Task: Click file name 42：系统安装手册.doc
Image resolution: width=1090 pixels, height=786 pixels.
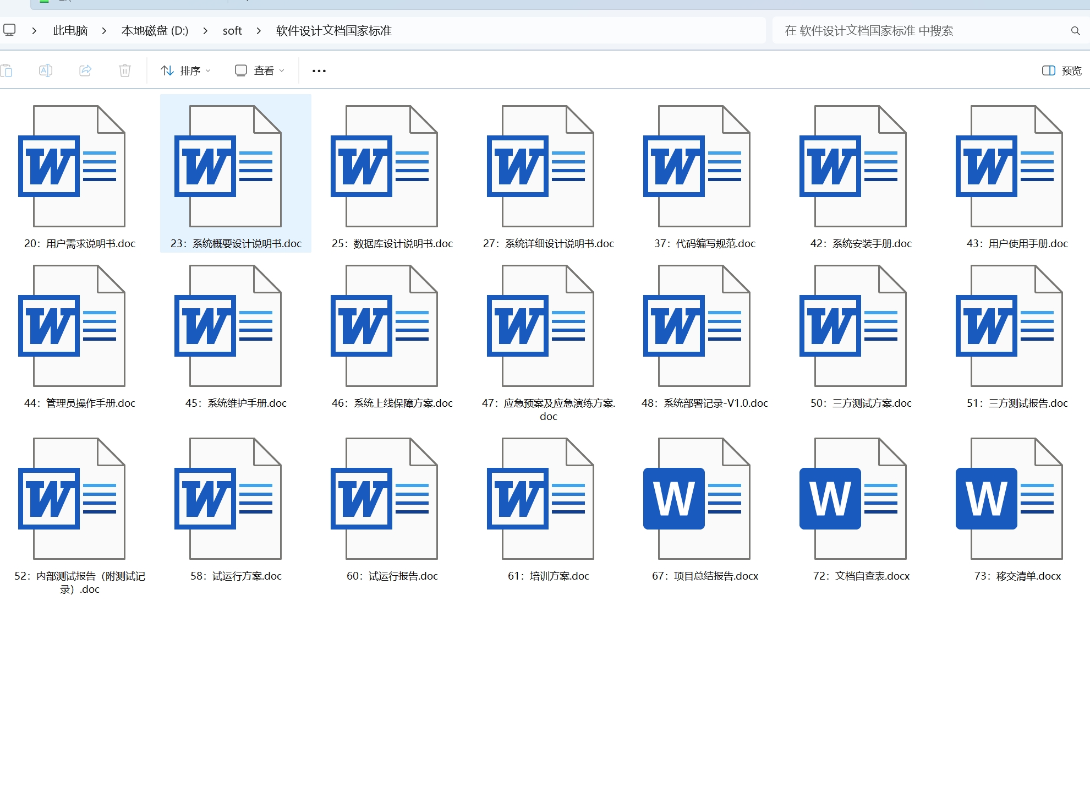Action: [x=861, y=243]
